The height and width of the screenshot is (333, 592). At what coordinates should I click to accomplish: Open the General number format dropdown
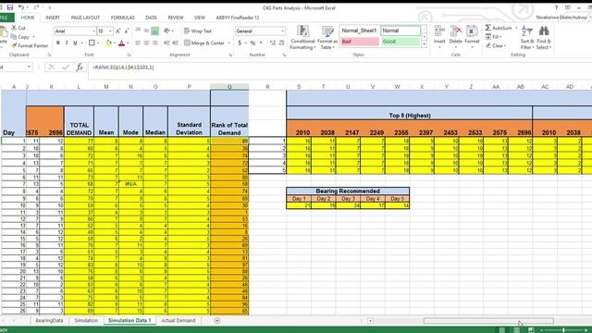point(282,31)
